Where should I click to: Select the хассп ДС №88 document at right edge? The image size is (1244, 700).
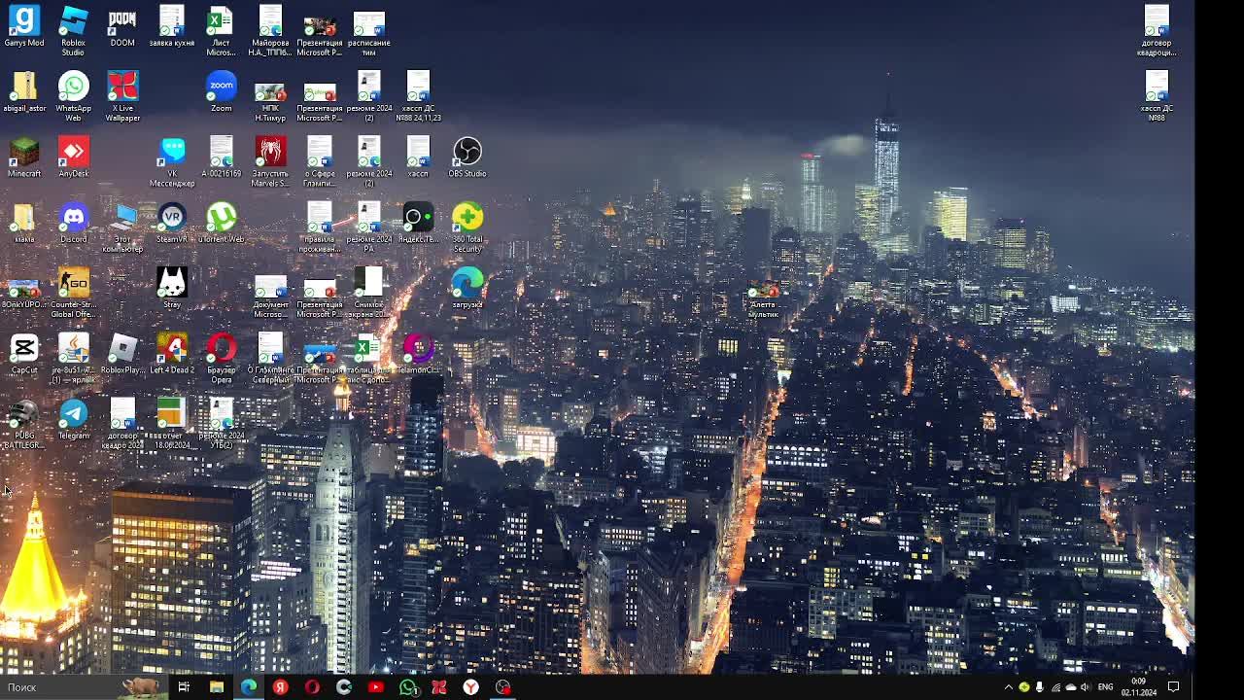point(1157,96)
